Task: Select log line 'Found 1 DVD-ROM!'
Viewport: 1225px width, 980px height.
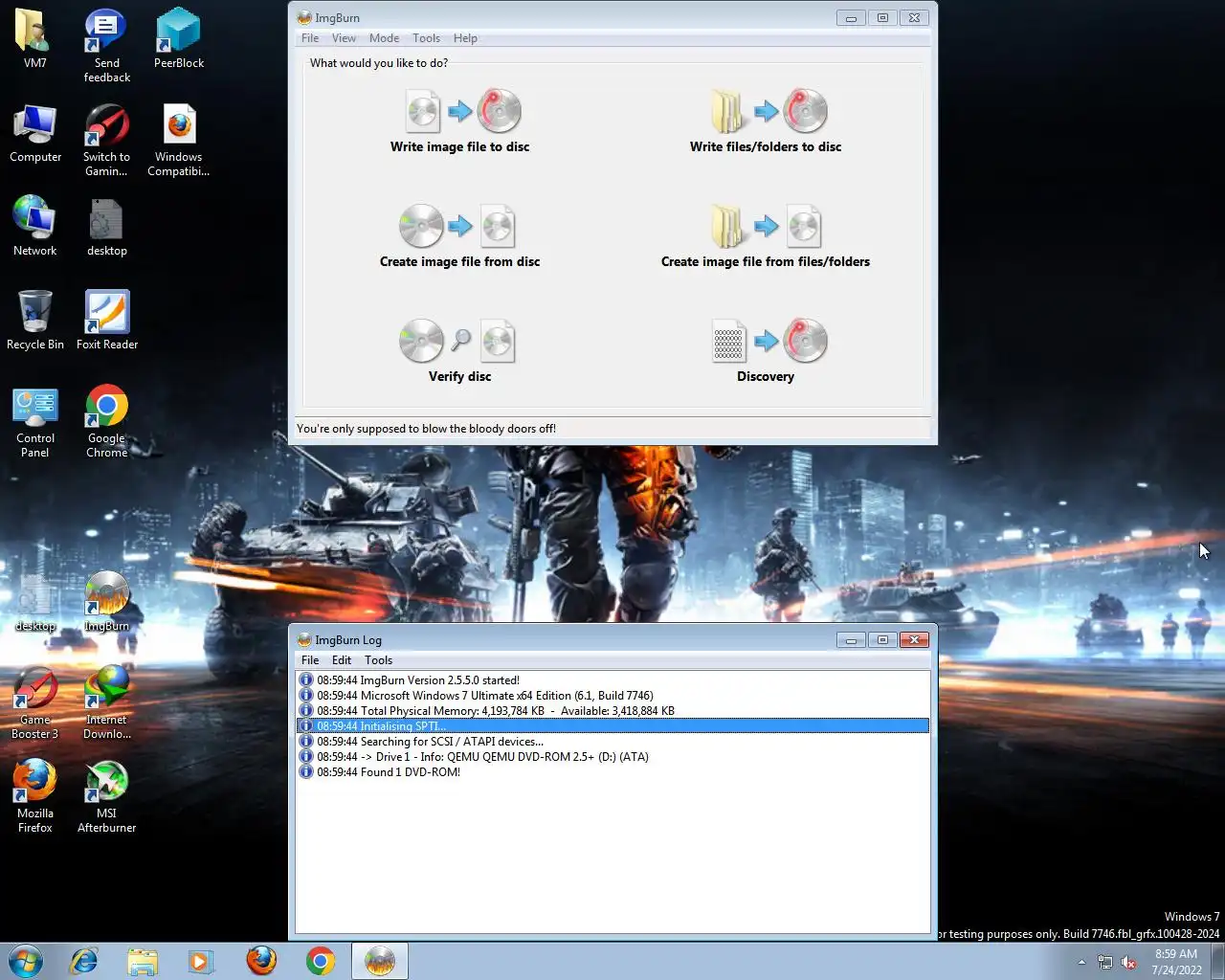Action: click(x=612, y=772)
